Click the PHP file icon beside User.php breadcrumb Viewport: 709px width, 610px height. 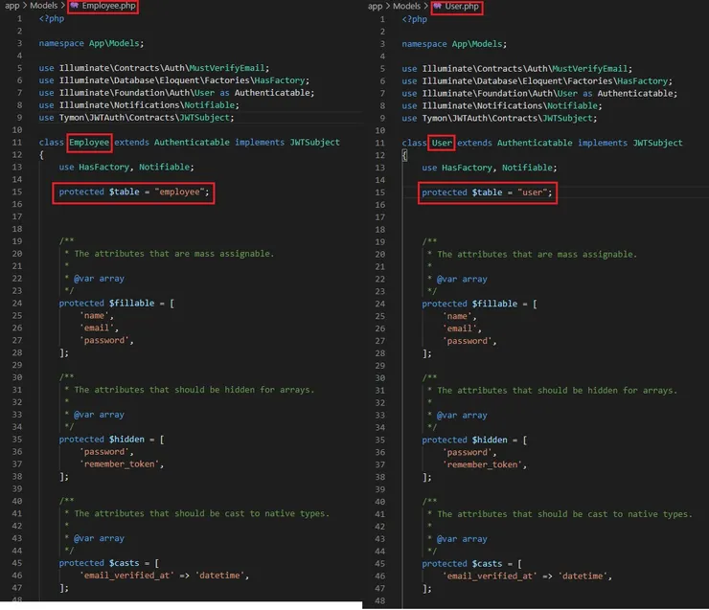click(438, 7)
